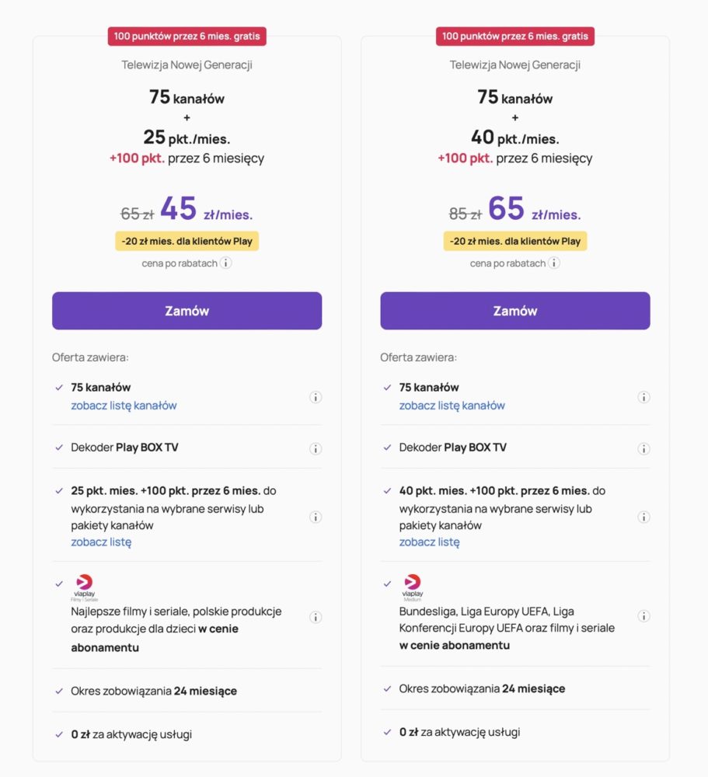Click left red '100 punktów przez 6 mies. gratis' badge

(187, 37)
